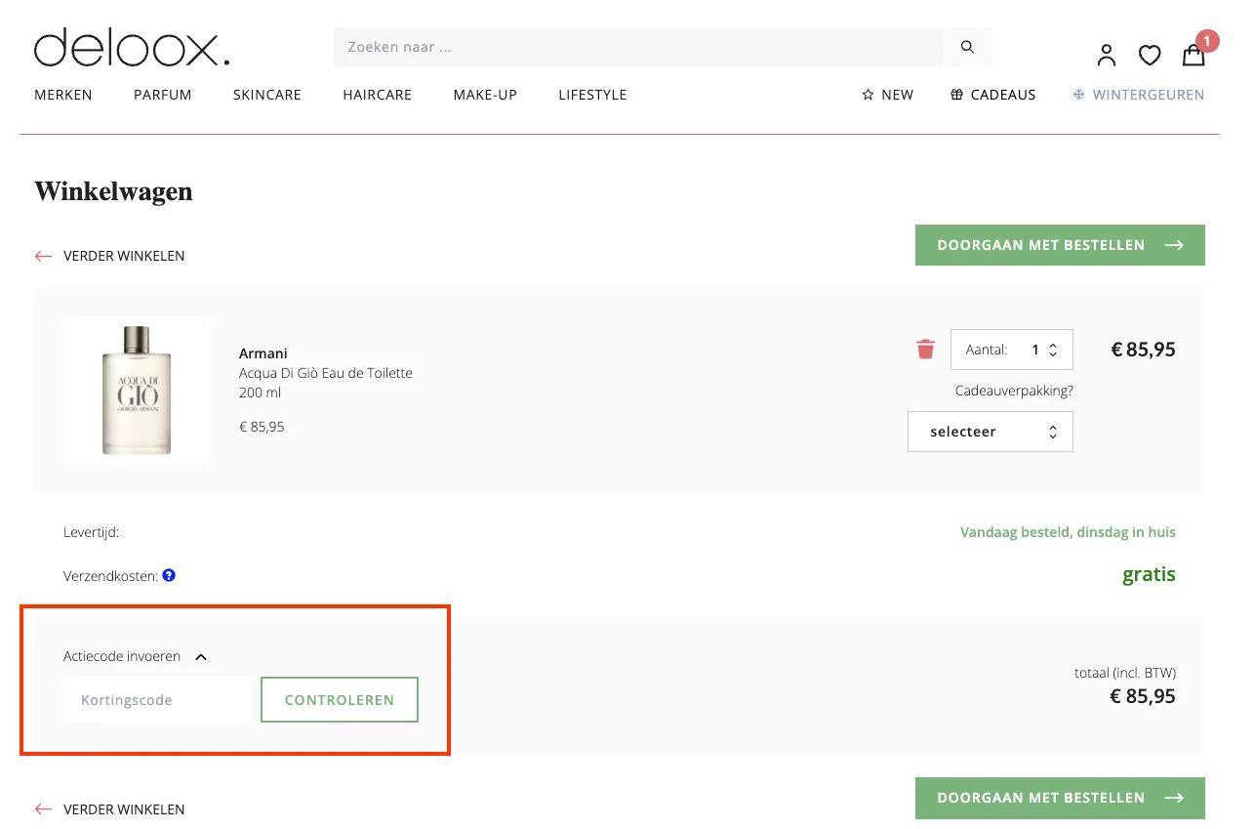The width and height of the screenshot is (1254, 829).
Task: Focus the Kortingscode input field
Action: pos(156,700)
